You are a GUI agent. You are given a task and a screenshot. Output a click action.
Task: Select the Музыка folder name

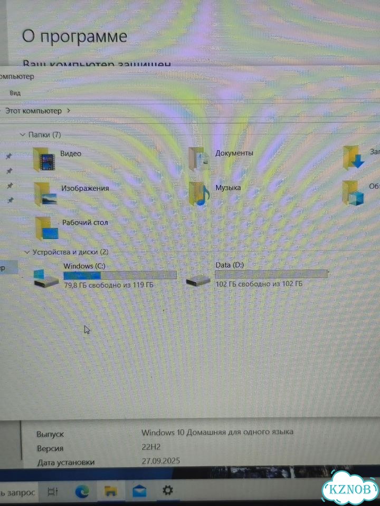(228, 188)
